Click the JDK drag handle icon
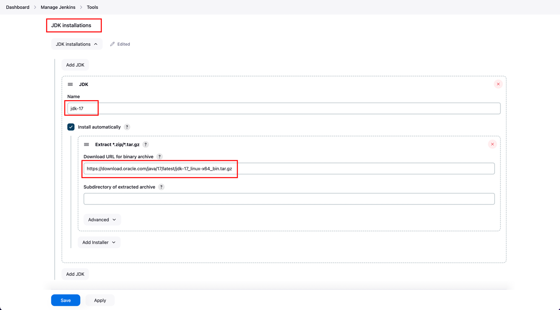 70,84
